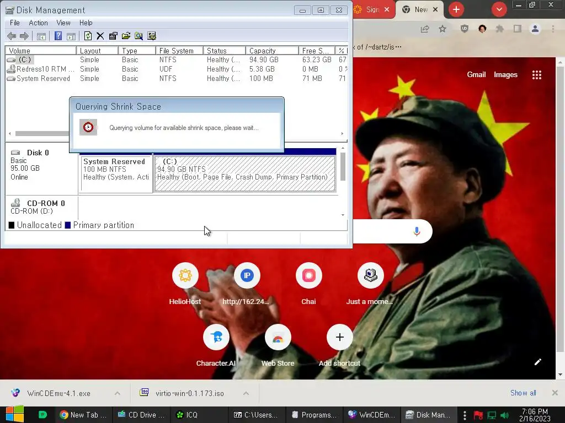Image resolution: width=565 pixels, height=423 pixels.
Task: Open a new tab with red plus button
Action: pyautogui.click(x=456, y=10)
